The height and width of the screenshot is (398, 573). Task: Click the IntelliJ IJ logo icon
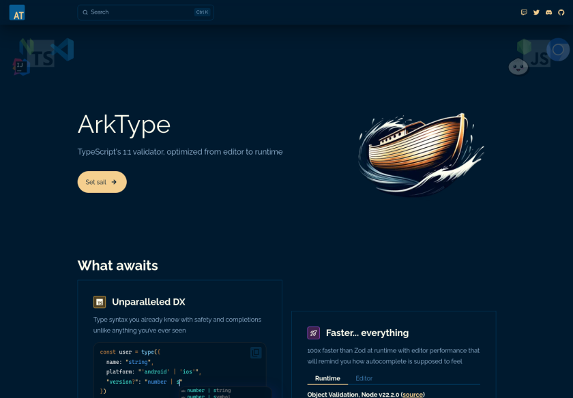[21, 67]
